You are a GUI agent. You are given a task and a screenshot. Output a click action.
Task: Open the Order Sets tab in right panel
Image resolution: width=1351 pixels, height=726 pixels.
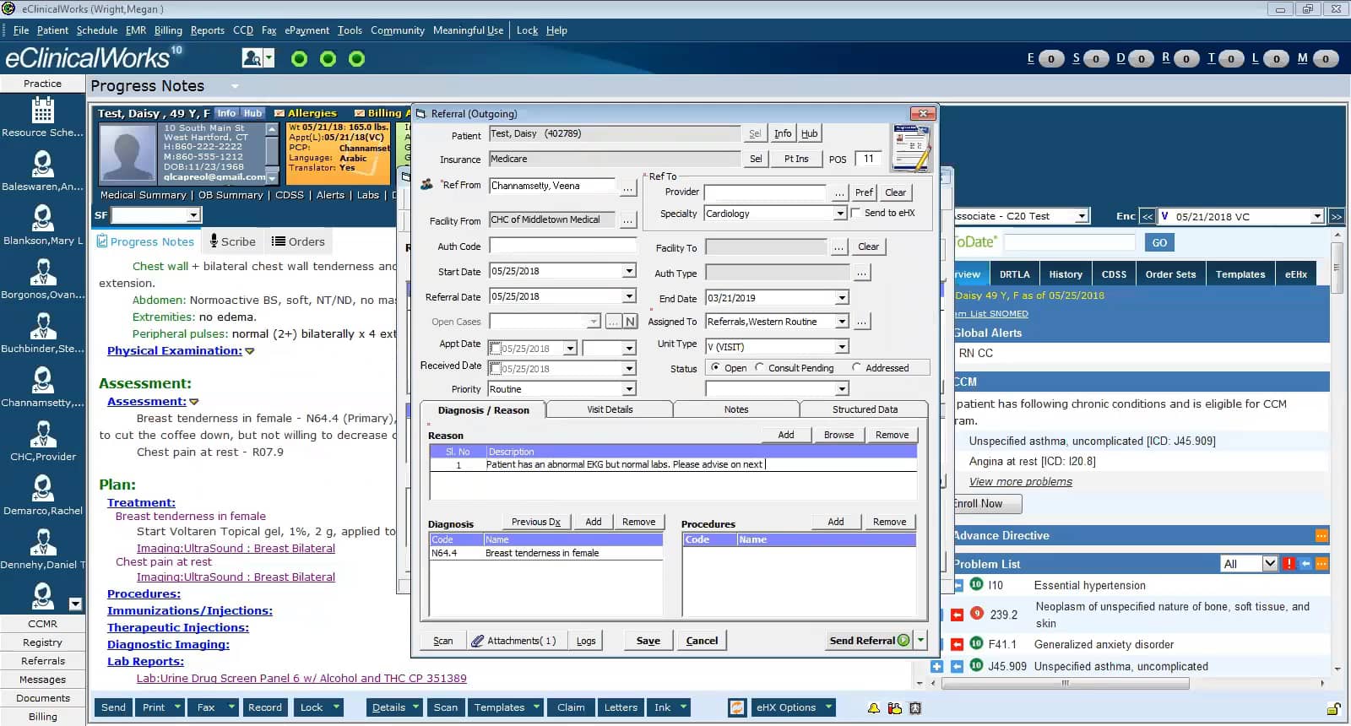pyautogui.click(x=1170, y=274)
